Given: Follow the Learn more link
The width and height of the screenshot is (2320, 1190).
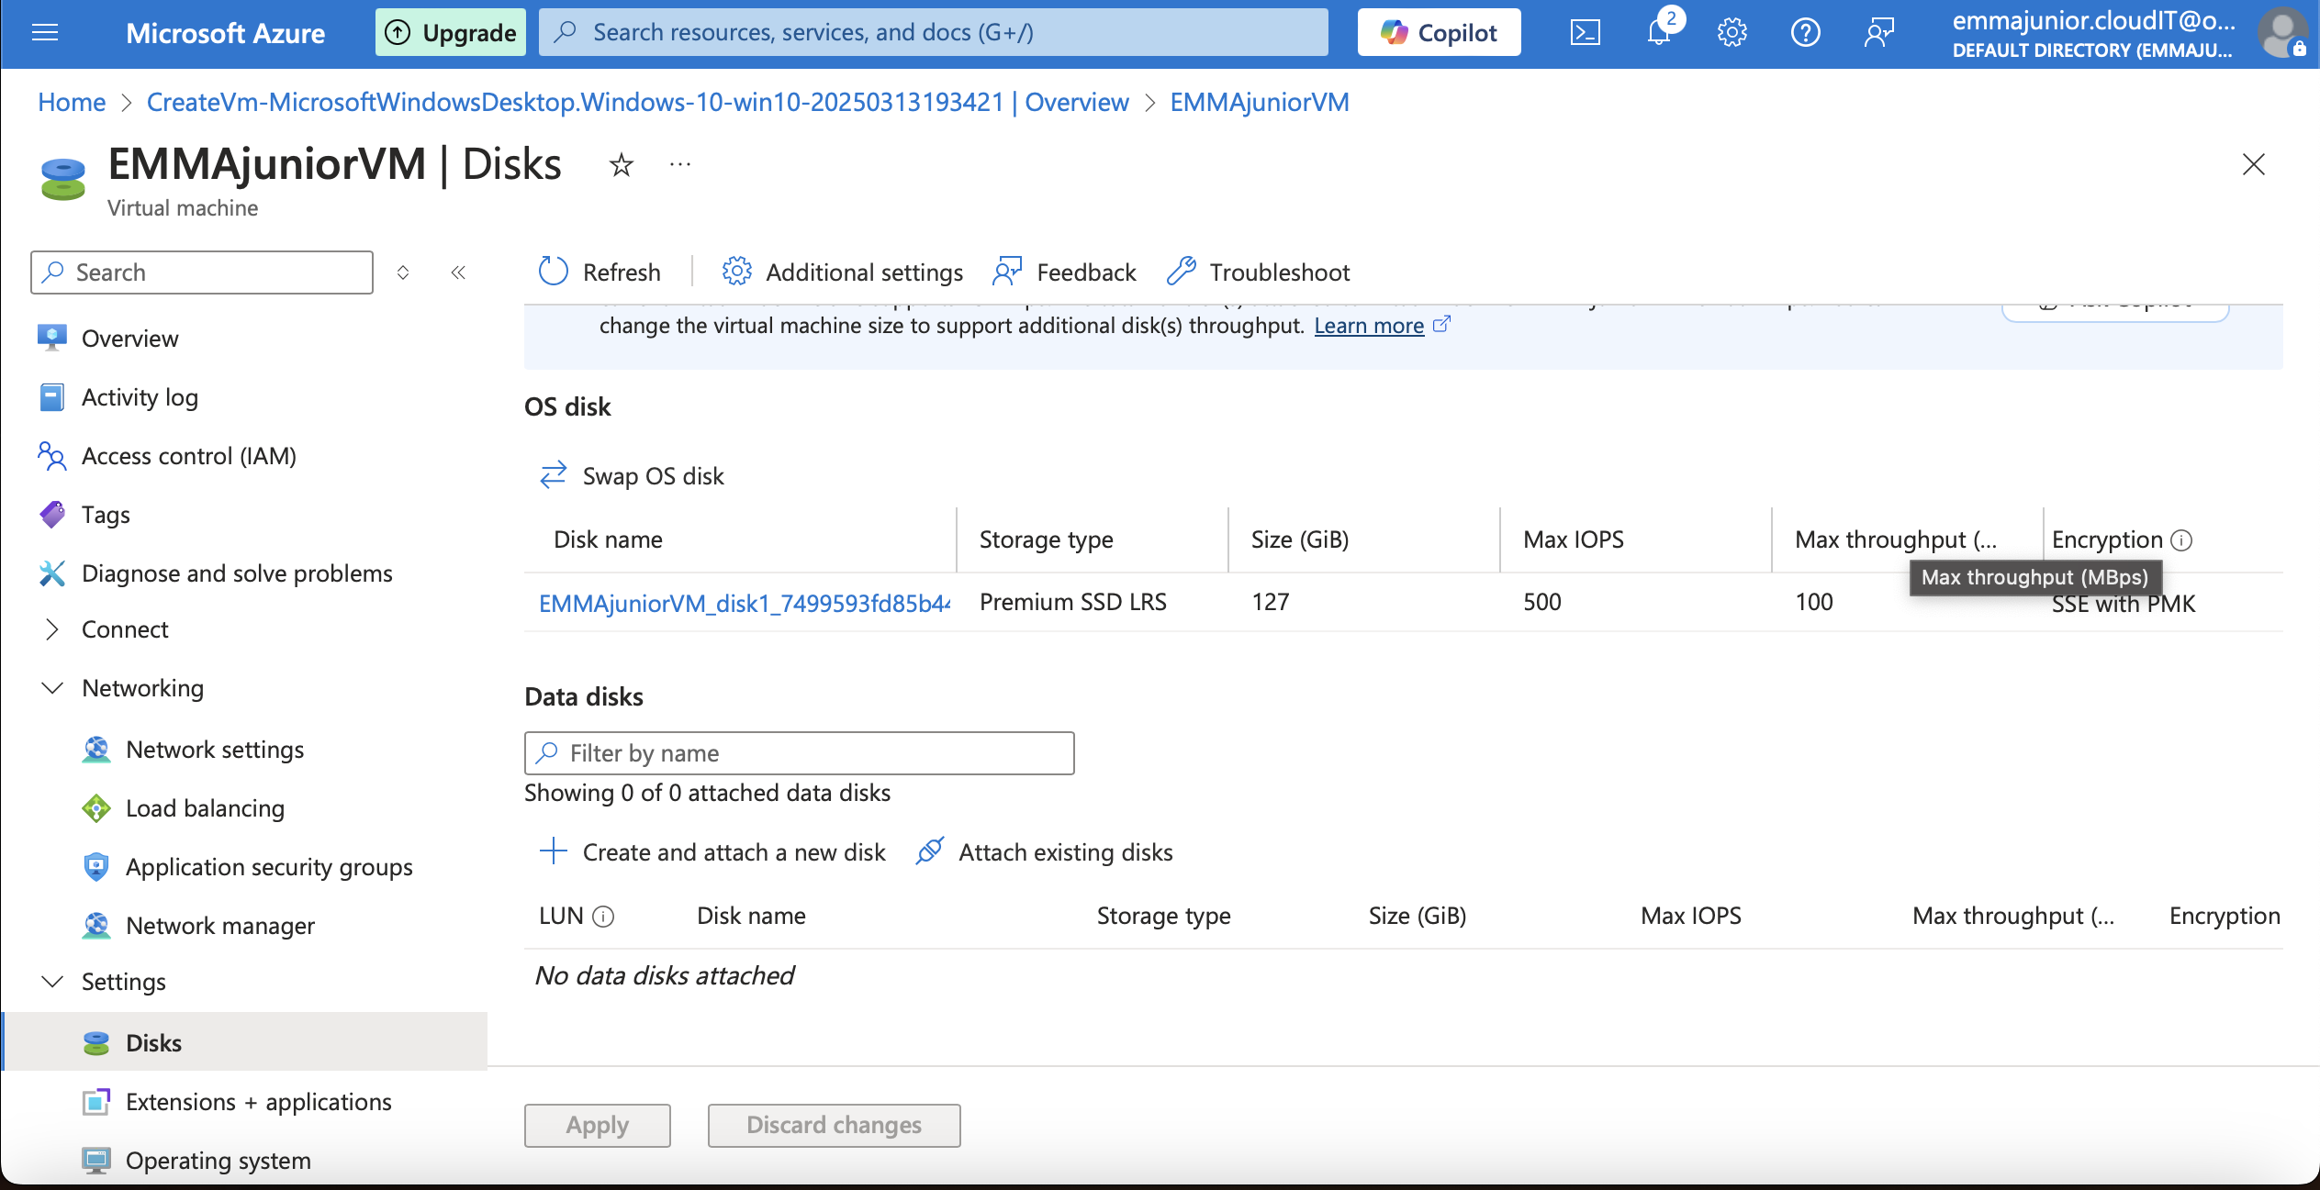Looking at the screenshot, I should tap(1369, 326).
